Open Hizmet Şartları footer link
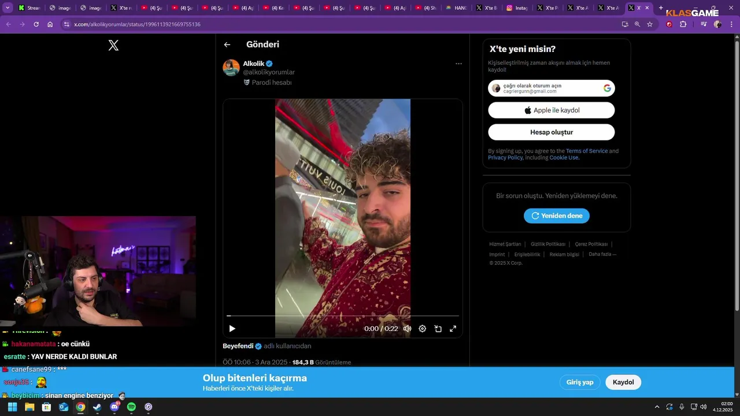Image resolution: width=740 pixels, height=416 pixels. (x=505, y=244)
